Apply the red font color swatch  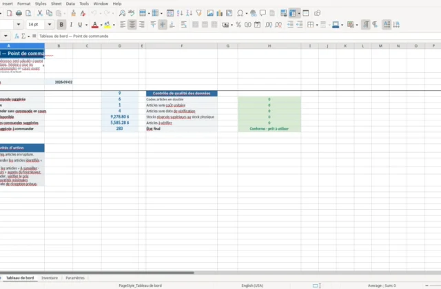[x=95, y=25]
